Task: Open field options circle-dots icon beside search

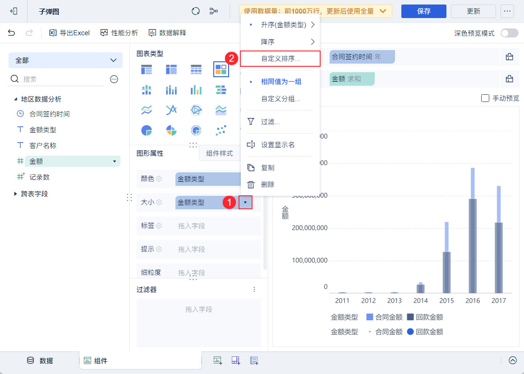Action: (x=114, y=79)
